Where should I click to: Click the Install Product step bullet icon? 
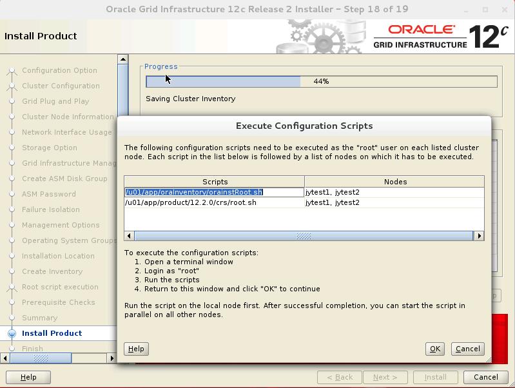(12, 333)
